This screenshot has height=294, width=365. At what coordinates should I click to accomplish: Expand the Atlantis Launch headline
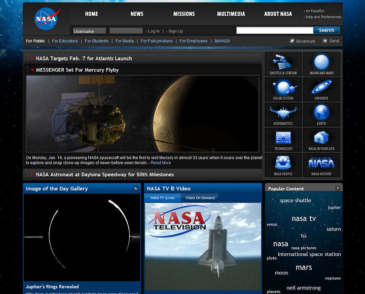click(32, 58)
